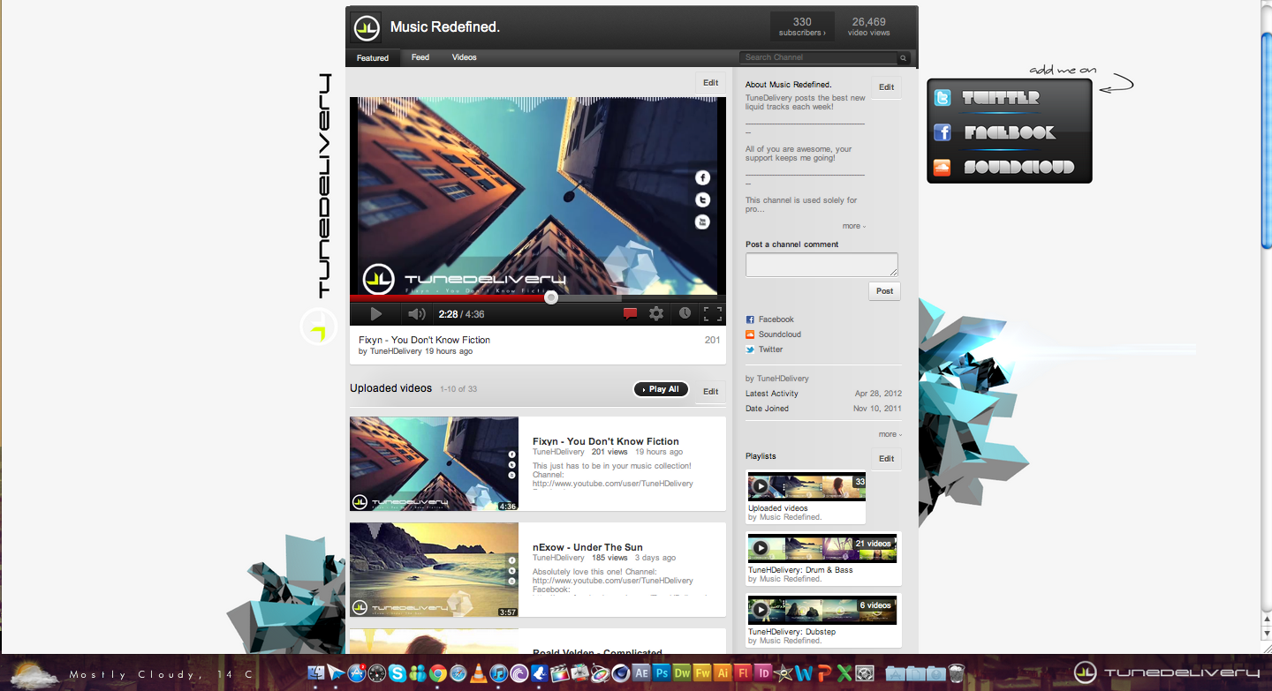Click Edit button beside Playlists
Viewport: 1272px width, 691px height.
(x=886, y=459)
